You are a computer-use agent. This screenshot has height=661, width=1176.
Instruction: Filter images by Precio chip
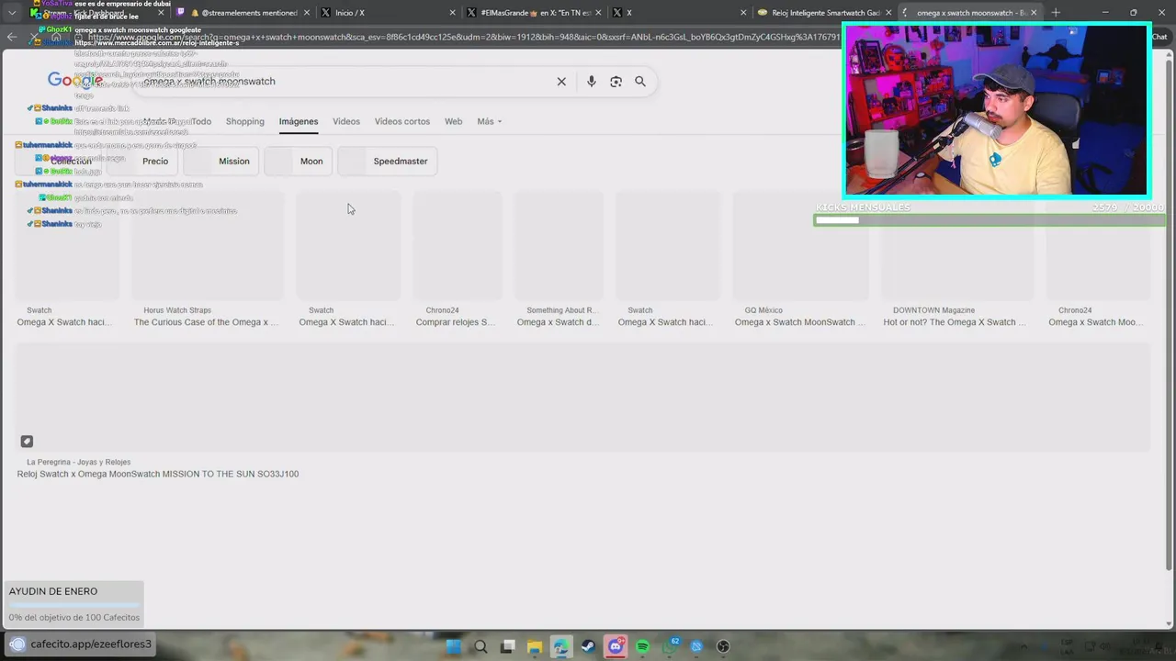point(141,161)
